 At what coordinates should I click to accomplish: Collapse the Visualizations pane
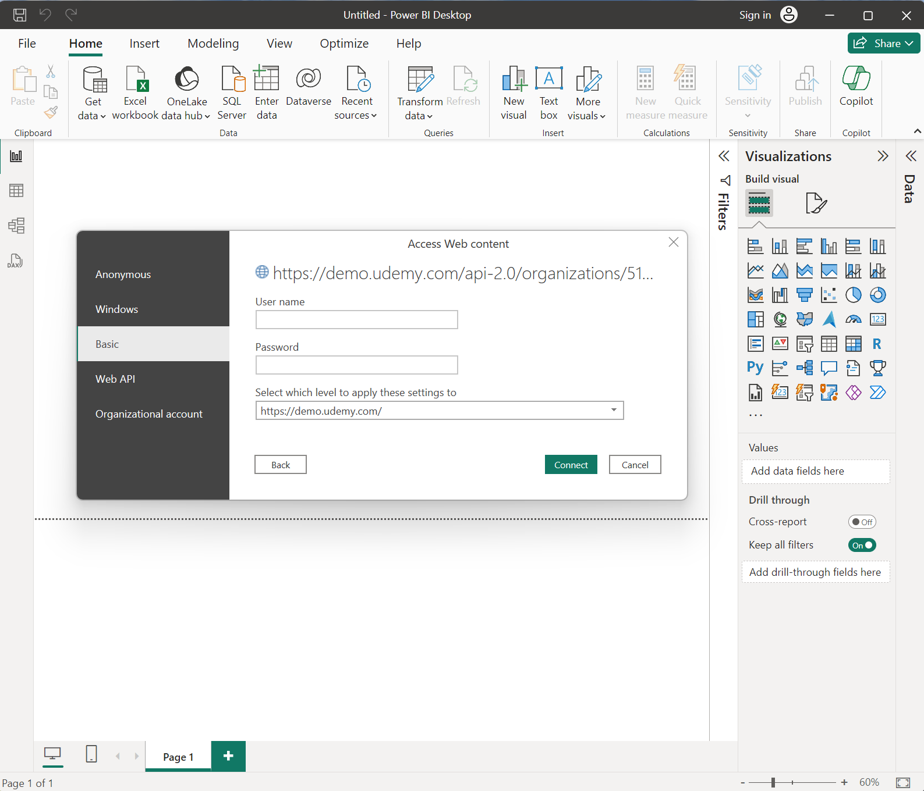[x=883, y=156]
